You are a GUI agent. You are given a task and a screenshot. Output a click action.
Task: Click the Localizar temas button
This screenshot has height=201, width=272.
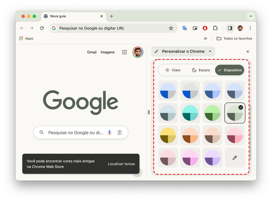point(121,164)
